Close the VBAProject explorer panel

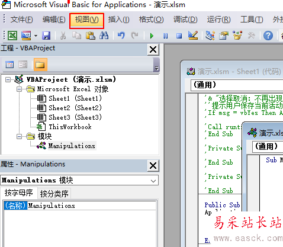pyautogui.click(x=153, y=50)
